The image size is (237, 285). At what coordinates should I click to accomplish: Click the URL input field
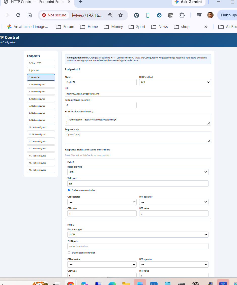(138, 94)
